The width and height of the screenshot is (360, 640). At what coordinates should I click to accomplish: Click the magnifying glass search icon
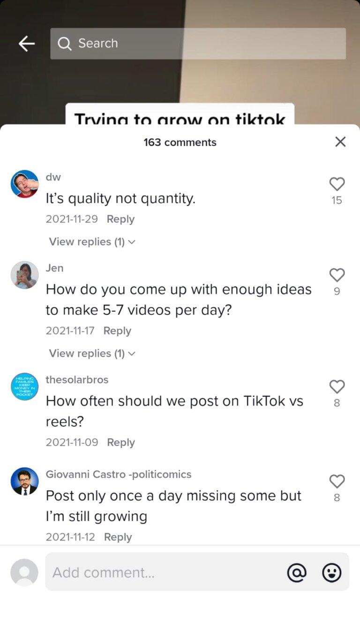(65, 43)
